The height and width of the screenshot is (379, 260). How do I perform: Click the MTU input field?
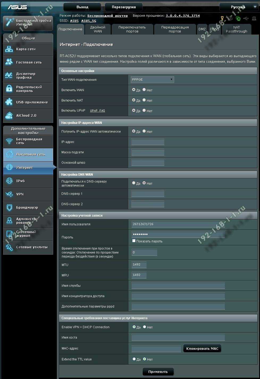click(x=139, y=265)
